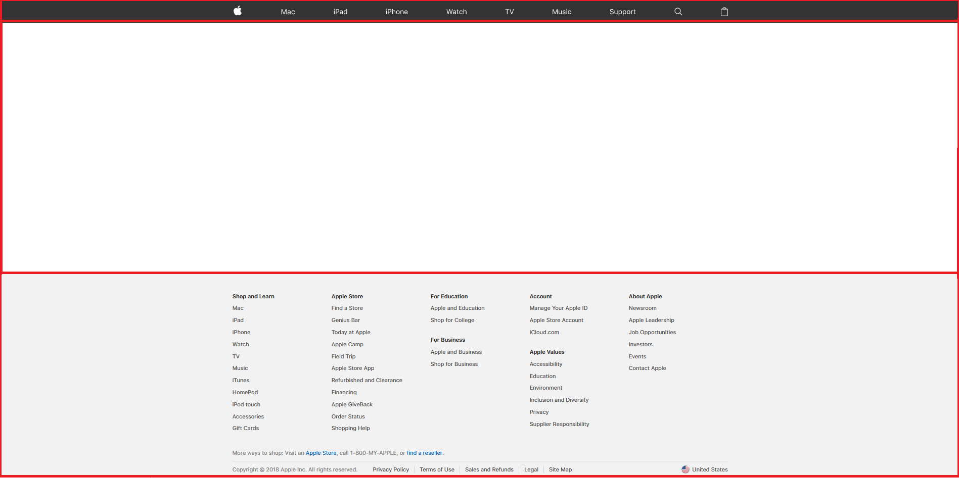Viewport: 959px width, 478px height.
Task: Open the search magnifier icon
Action: 678,12
